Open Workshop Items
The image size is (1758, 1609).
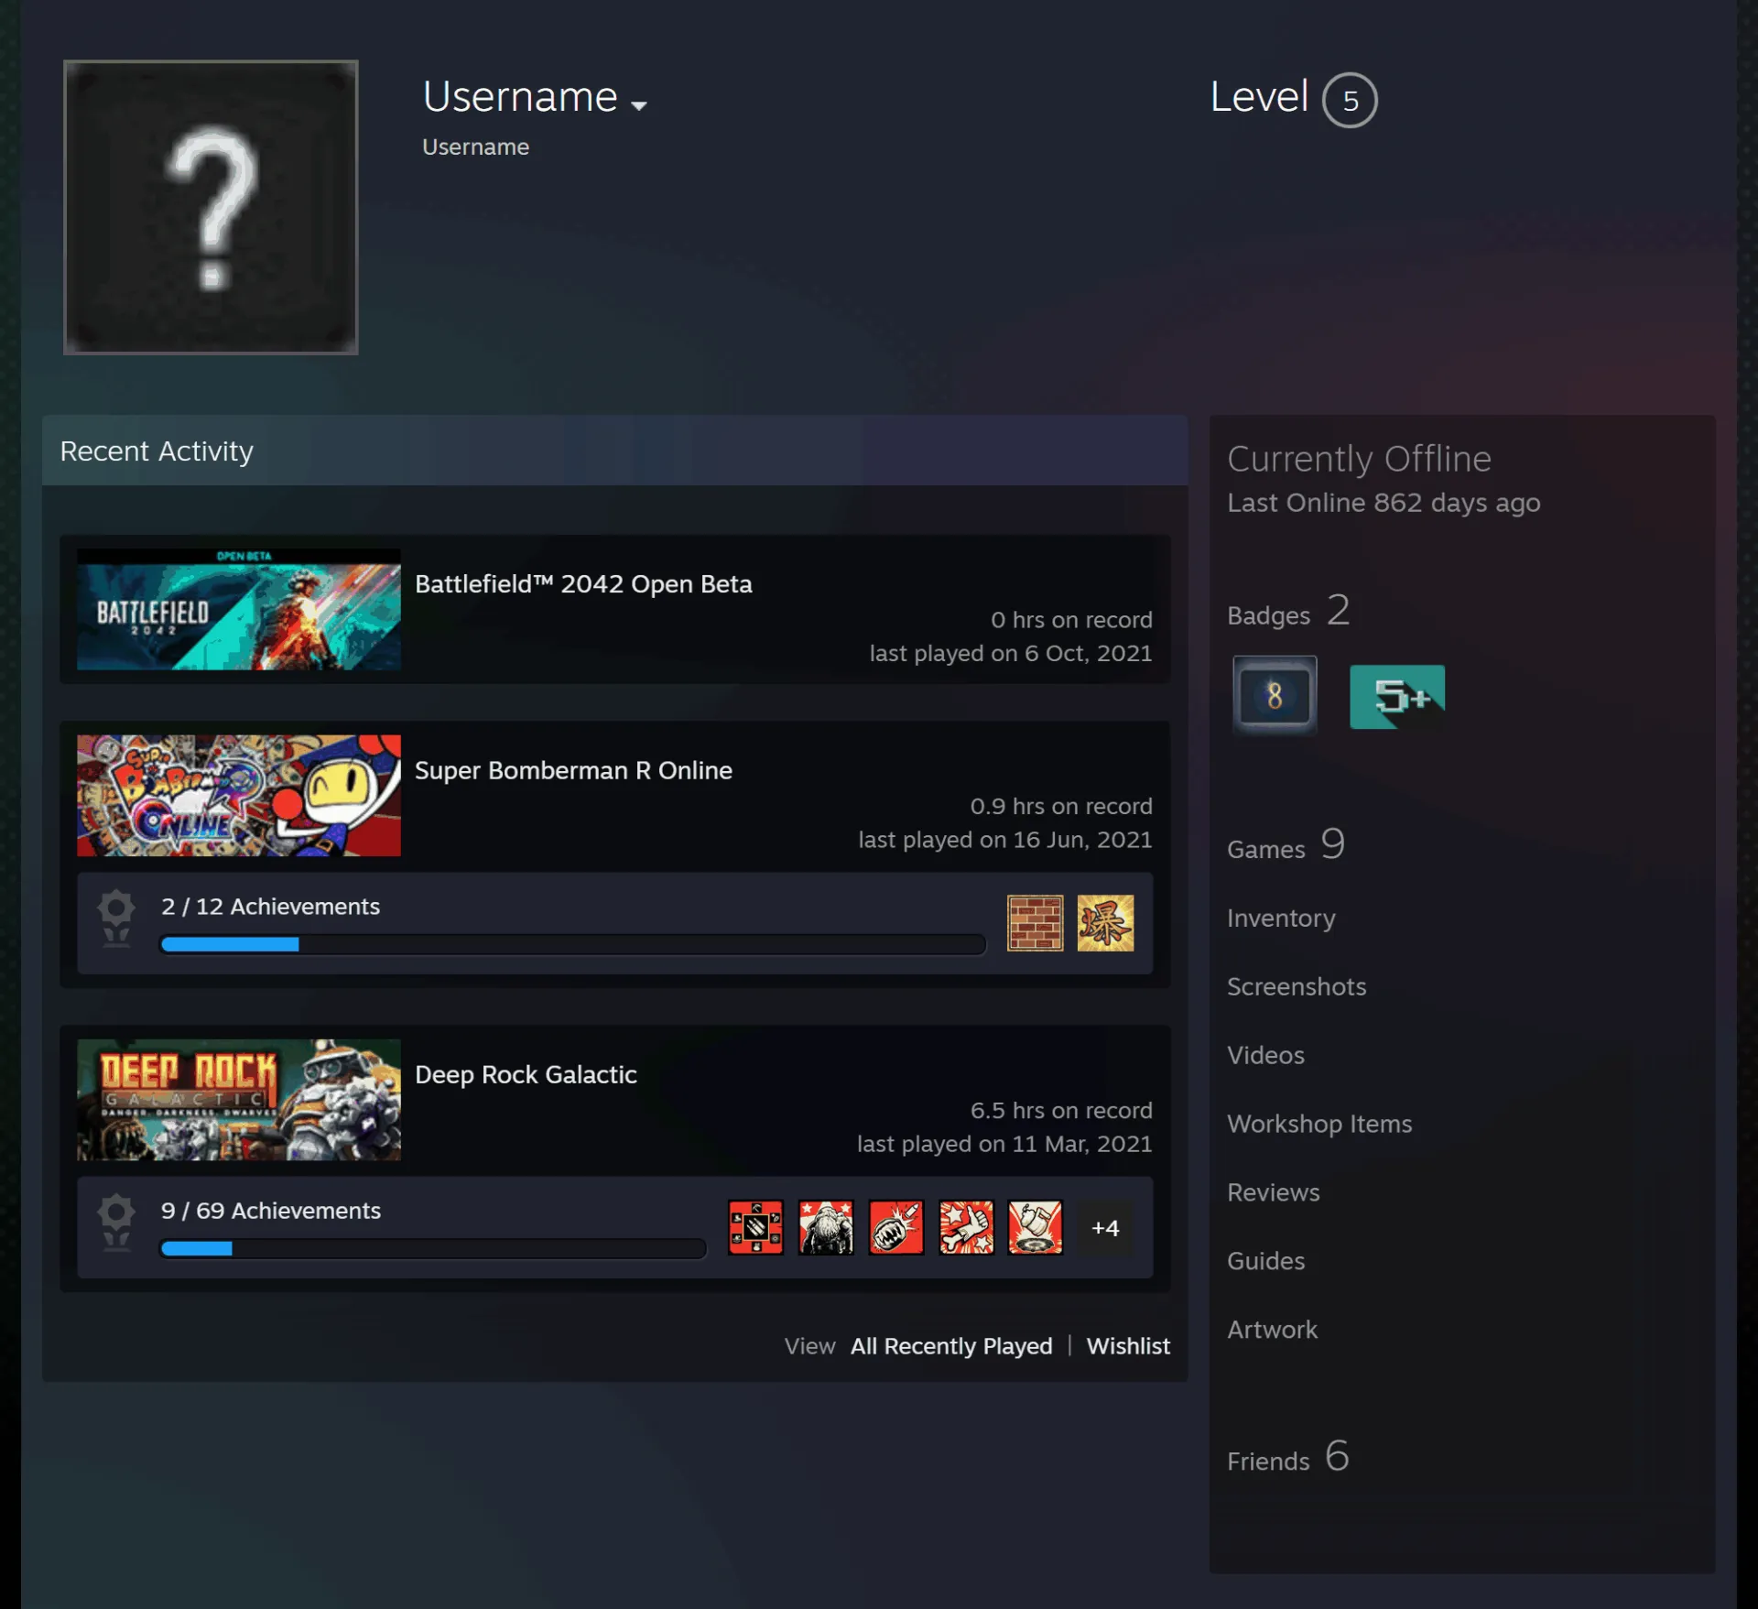[x=1319, y=1125]
